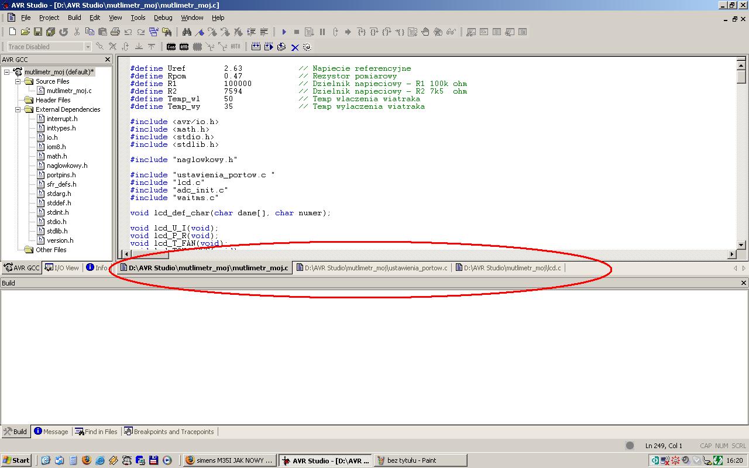Screen dimensions: 749x468
Task: Start debugging with the blue play icon
Action: pos(284,32)
